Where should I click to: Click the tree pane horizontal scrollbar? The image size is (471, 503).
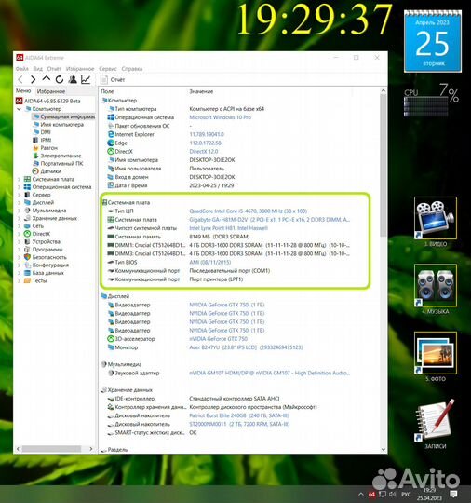point(51,449)
